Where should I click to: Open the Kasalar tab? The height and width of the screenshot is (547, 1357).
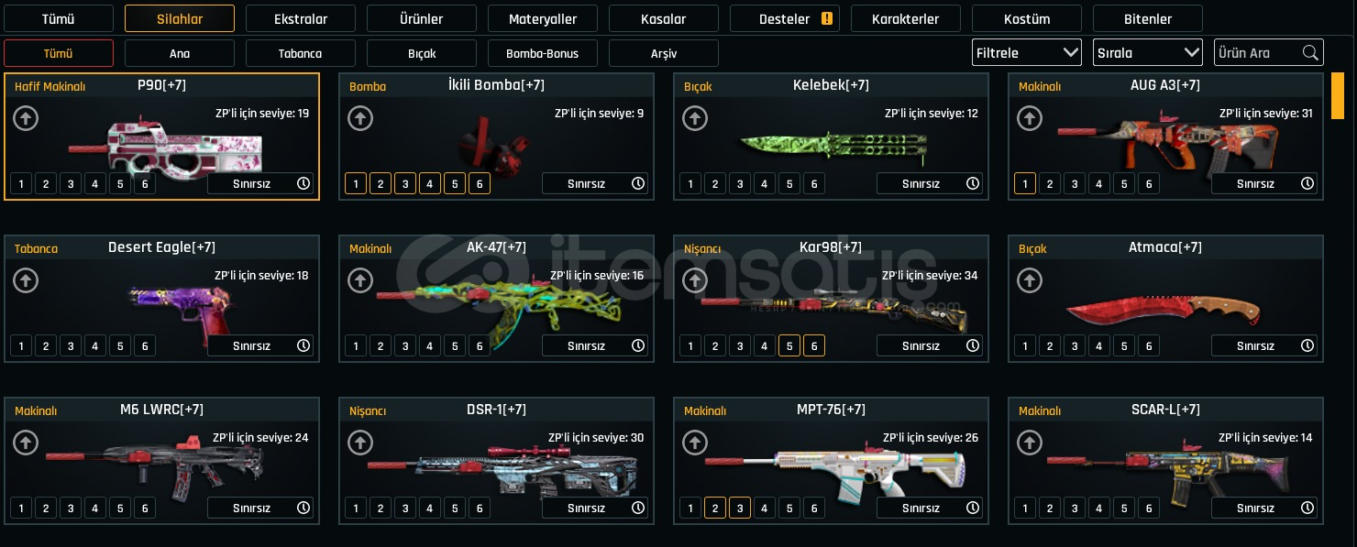[x=664, y=18]
